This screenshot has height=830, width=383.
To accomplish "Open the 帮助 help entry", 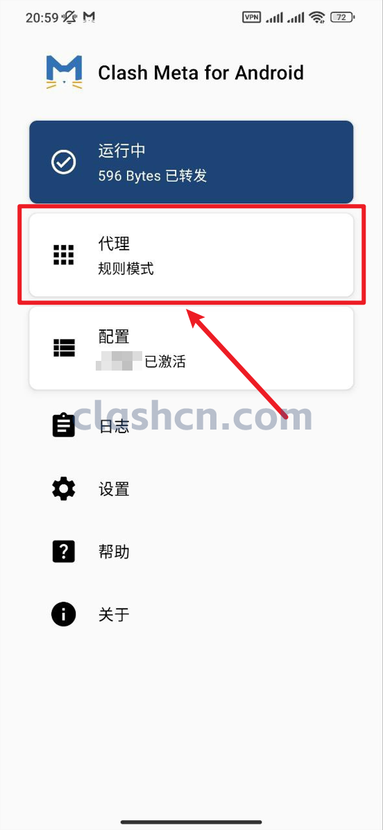I will pyautogui.click(x=191, y=552).
